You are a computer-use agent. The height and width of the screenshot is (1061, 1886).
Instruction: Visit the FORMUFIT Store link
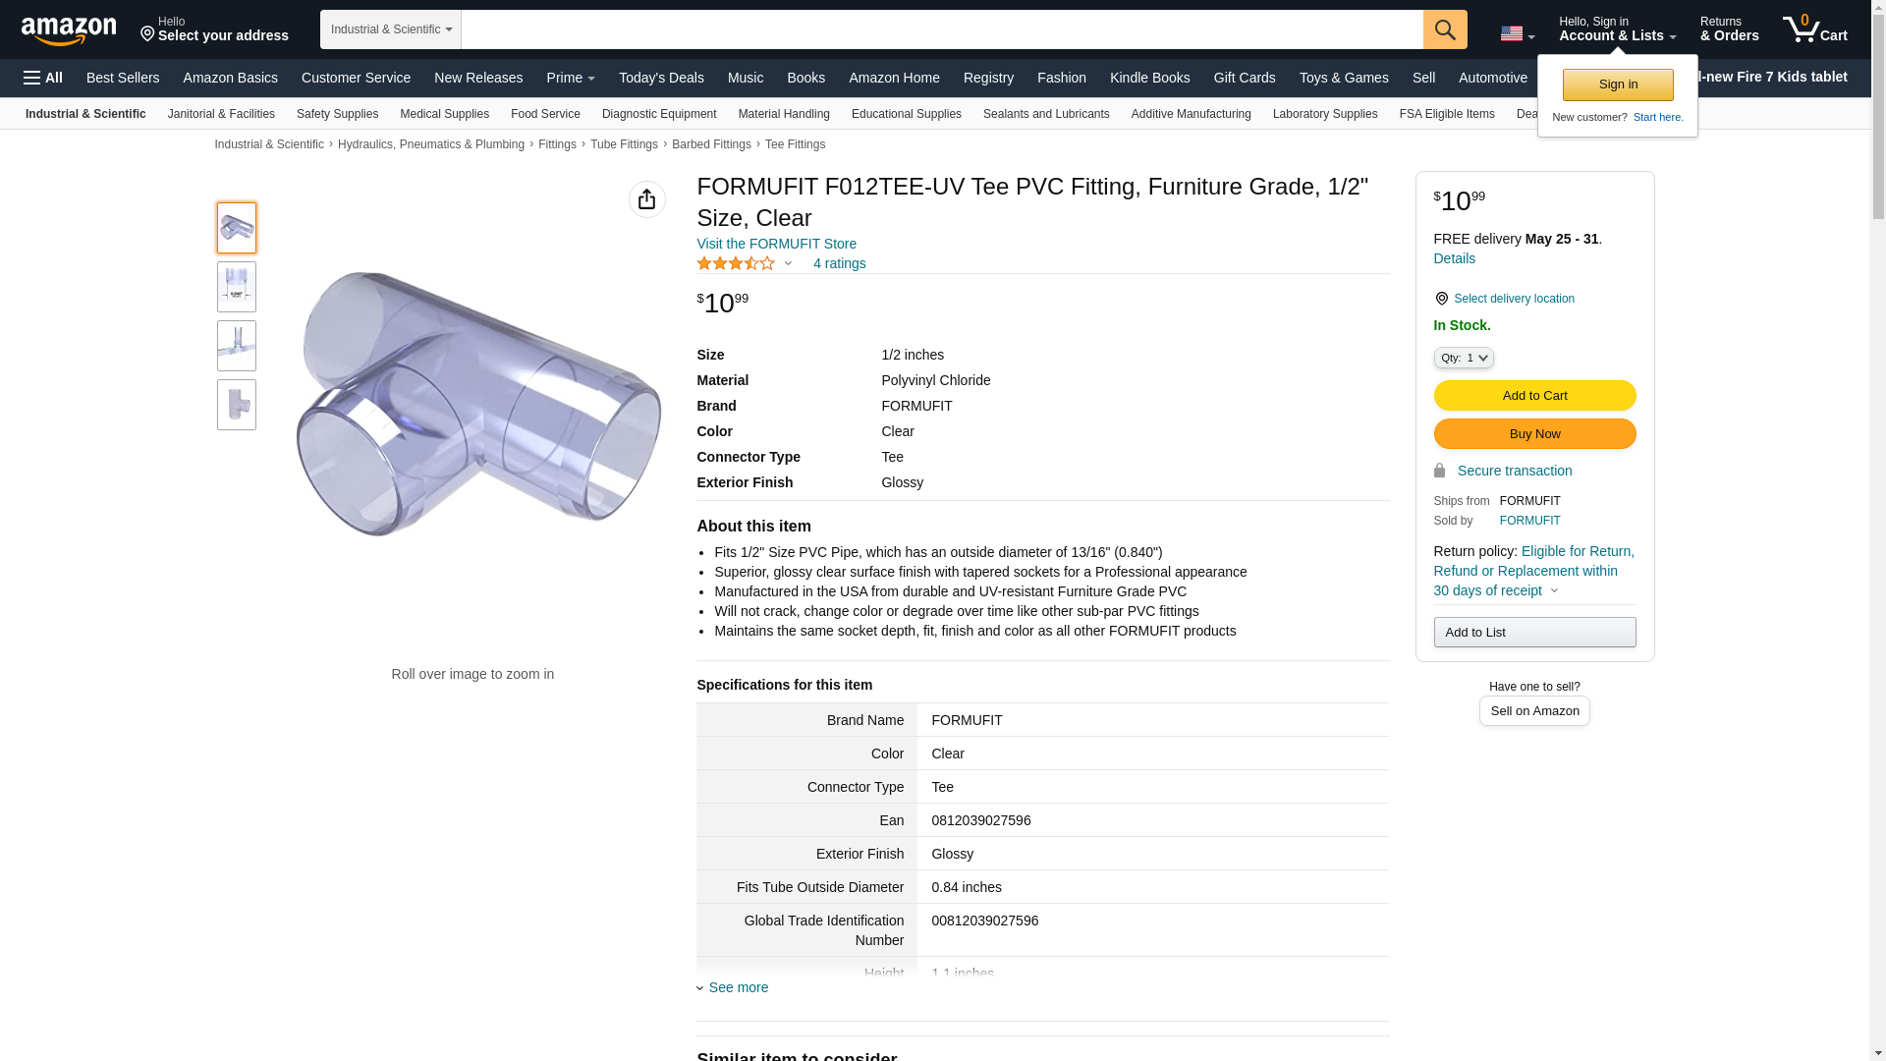[x=776, y=244]
